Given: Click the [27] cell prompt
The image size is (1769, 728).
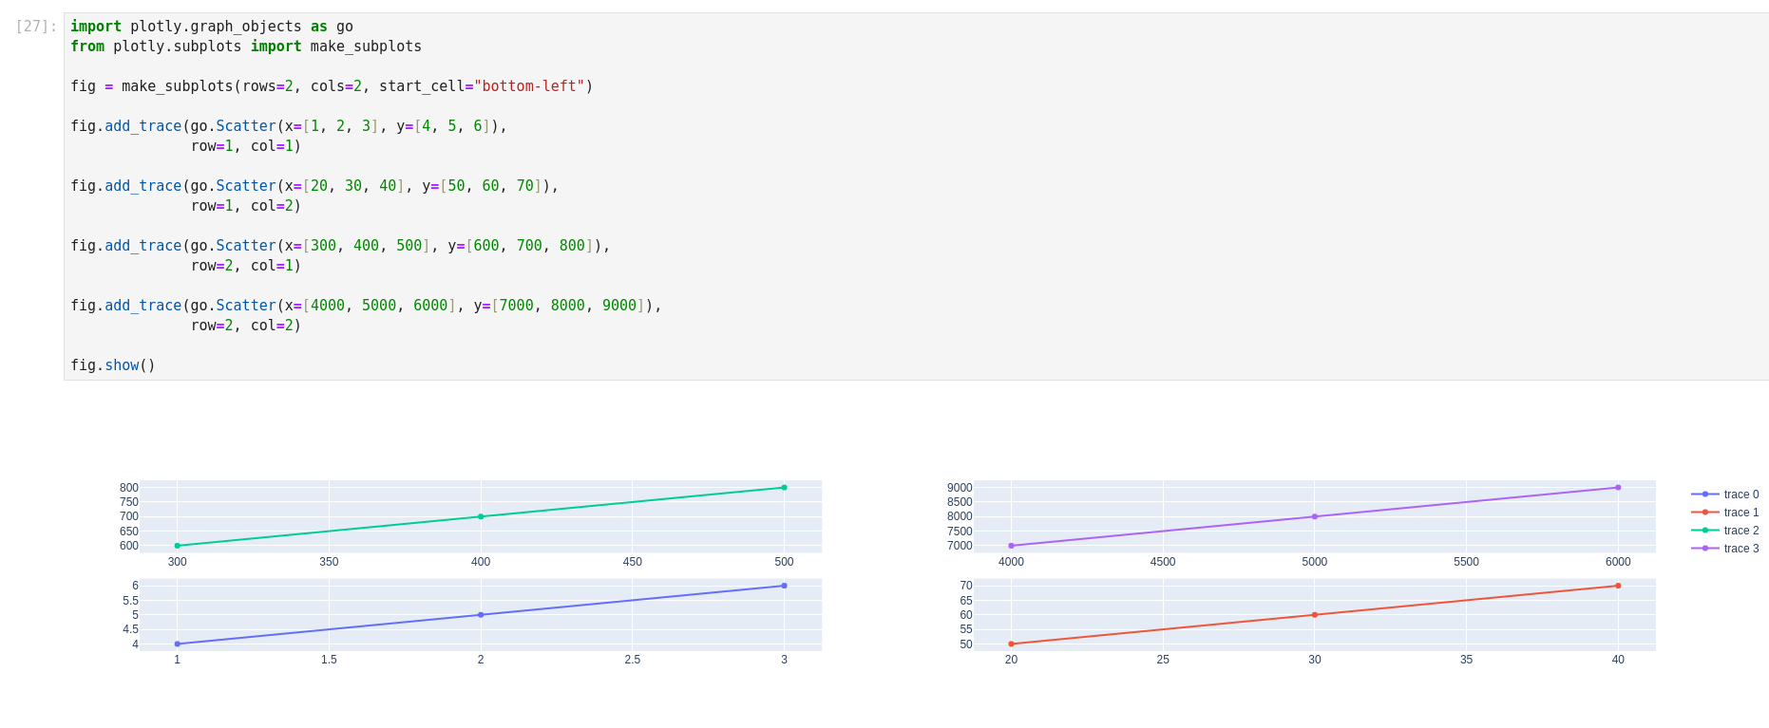Looking at the screenshot, I should [x=36, y=27].
